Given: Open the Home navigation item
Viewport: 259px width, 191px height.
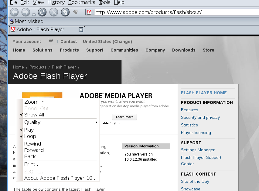Looking at the screenshot, I should coord(19,50).
